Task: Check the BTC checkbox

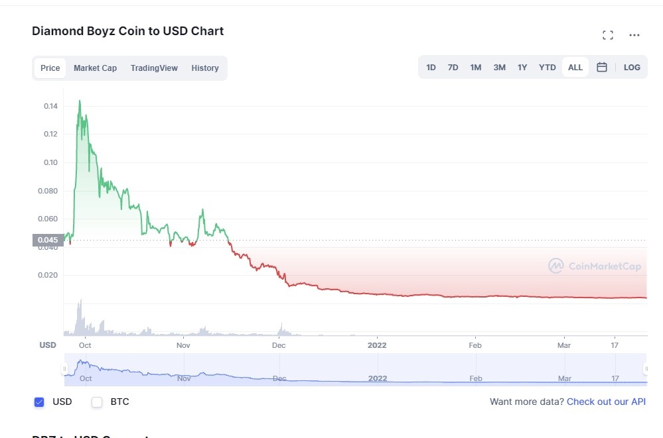Action: (96, 402)
